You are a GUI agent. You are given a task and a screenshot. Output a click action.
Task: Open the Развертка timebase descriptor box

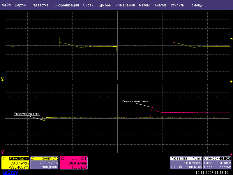[x=186, y=163]
